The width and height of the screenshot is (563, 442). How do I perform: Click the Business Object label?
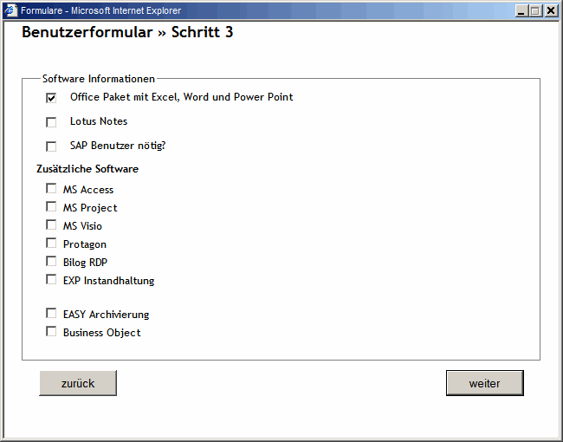click(x=102, y=333)
